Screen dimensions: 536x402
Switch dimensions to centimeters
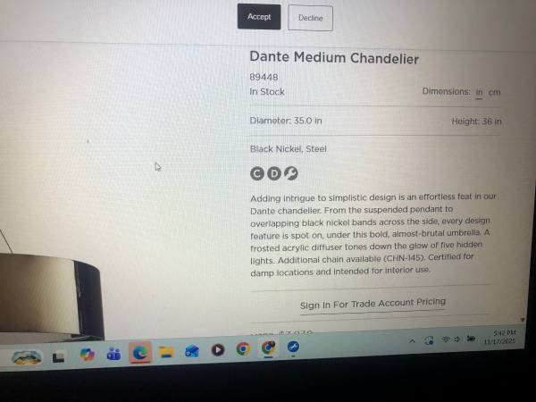coord(494,92)
